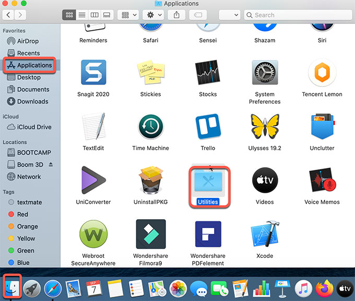Viewport: 355px width, 301px height.
Task: Switch to column view
Action: click(94, 15)
